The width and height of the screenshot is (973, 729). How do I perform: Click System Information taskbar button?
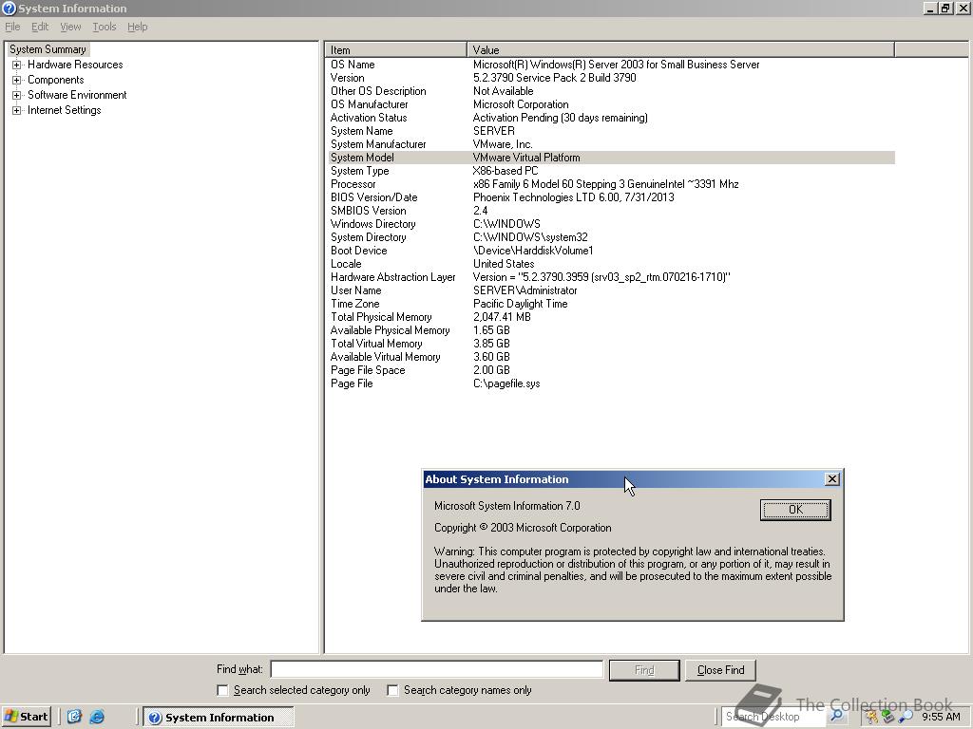pyautogui.click(x=218, y=718)
